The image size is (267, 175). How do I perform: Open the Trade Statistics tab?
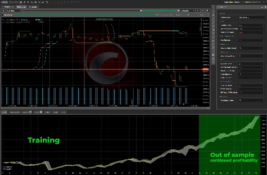point(15,112)
